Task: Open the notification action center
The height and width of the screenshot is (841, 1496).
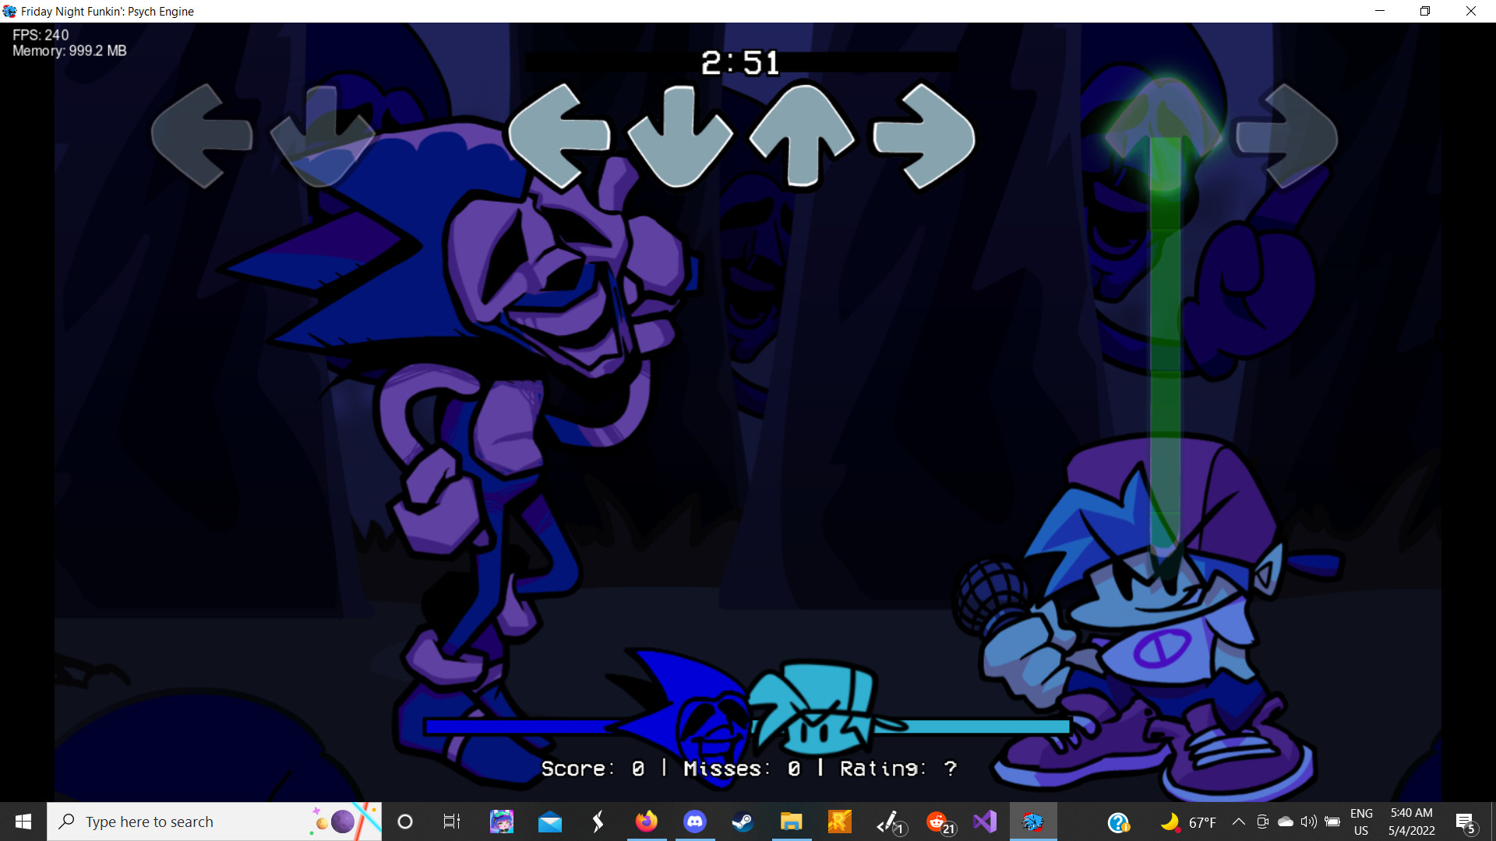Action: tap(1465, 822)
